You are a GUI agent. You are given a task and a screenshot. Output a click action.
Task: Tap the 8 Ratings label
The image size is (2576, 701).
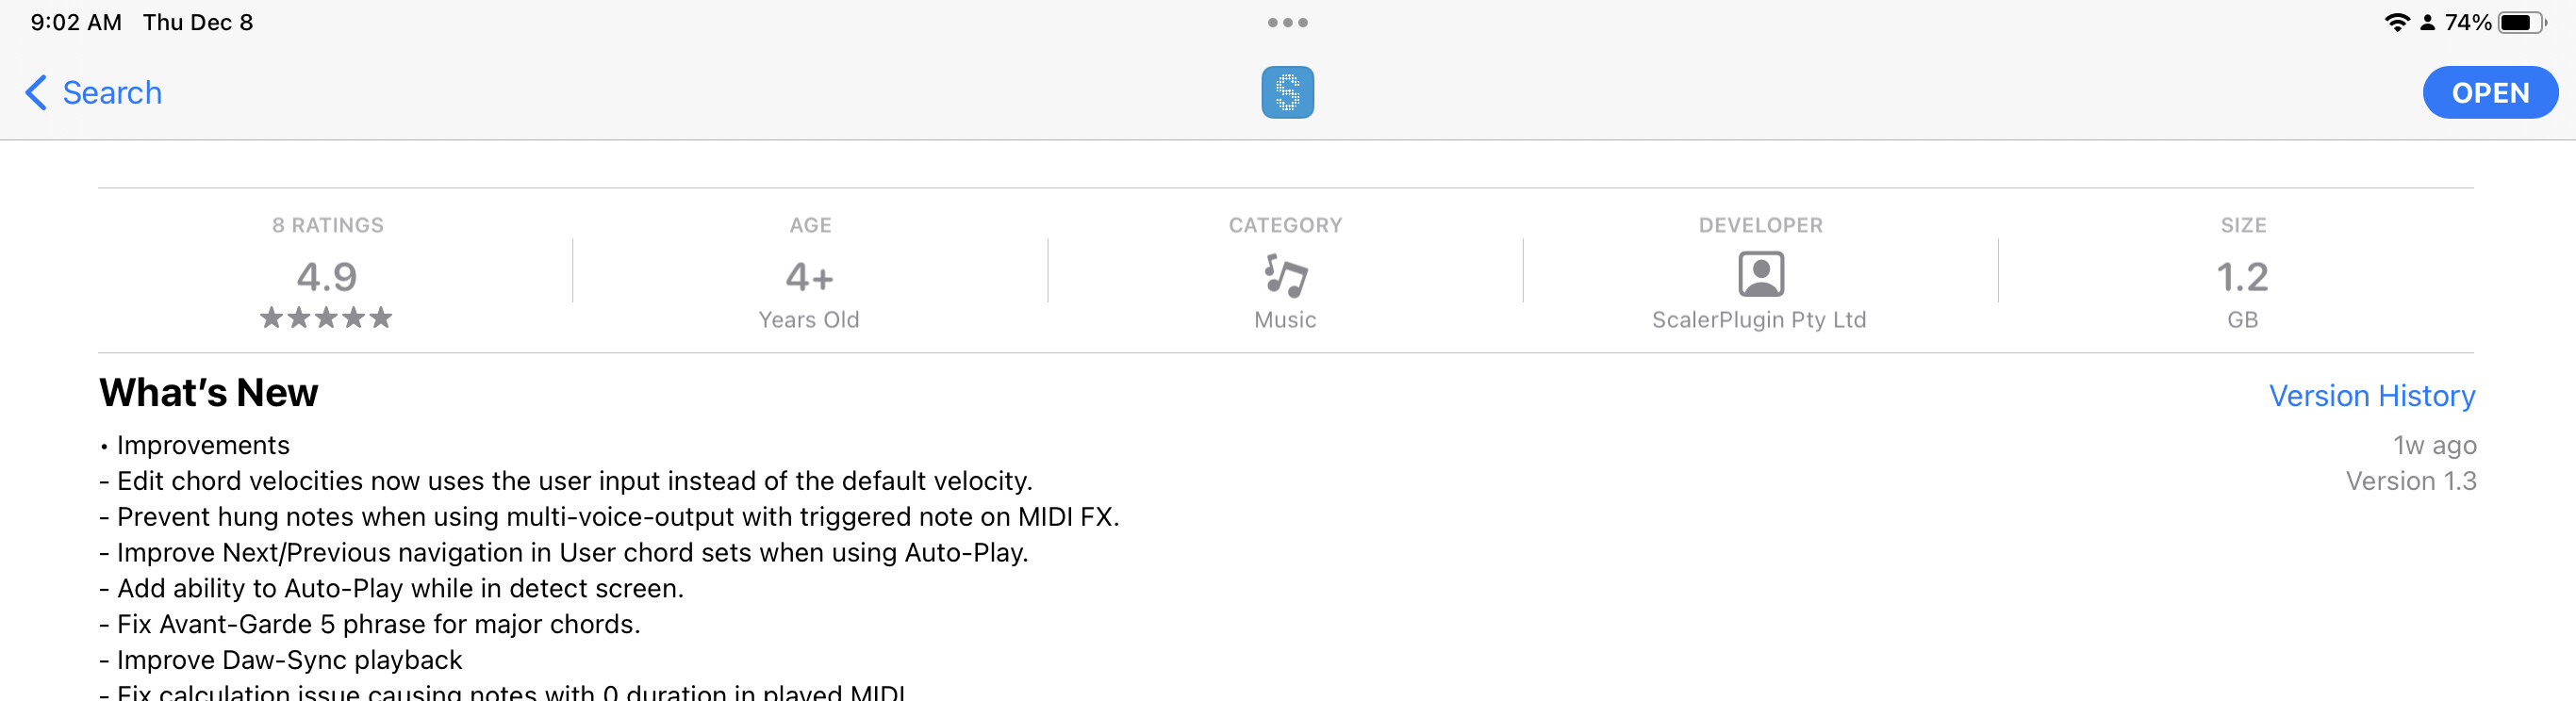point(328,226)
